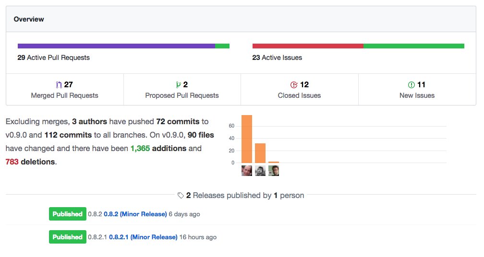Image resolution: width=484 pixels, height=257 pixels.
Task: Click the green new issues bar segment
Action: [413, 46]
